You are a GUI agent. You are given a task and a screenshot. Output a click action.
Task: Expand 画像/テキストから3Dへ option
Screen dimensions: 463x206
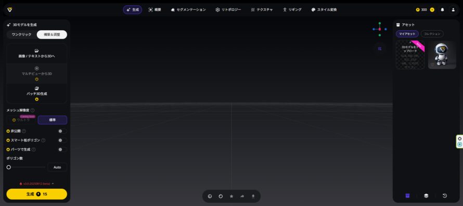tap(37, 54)
